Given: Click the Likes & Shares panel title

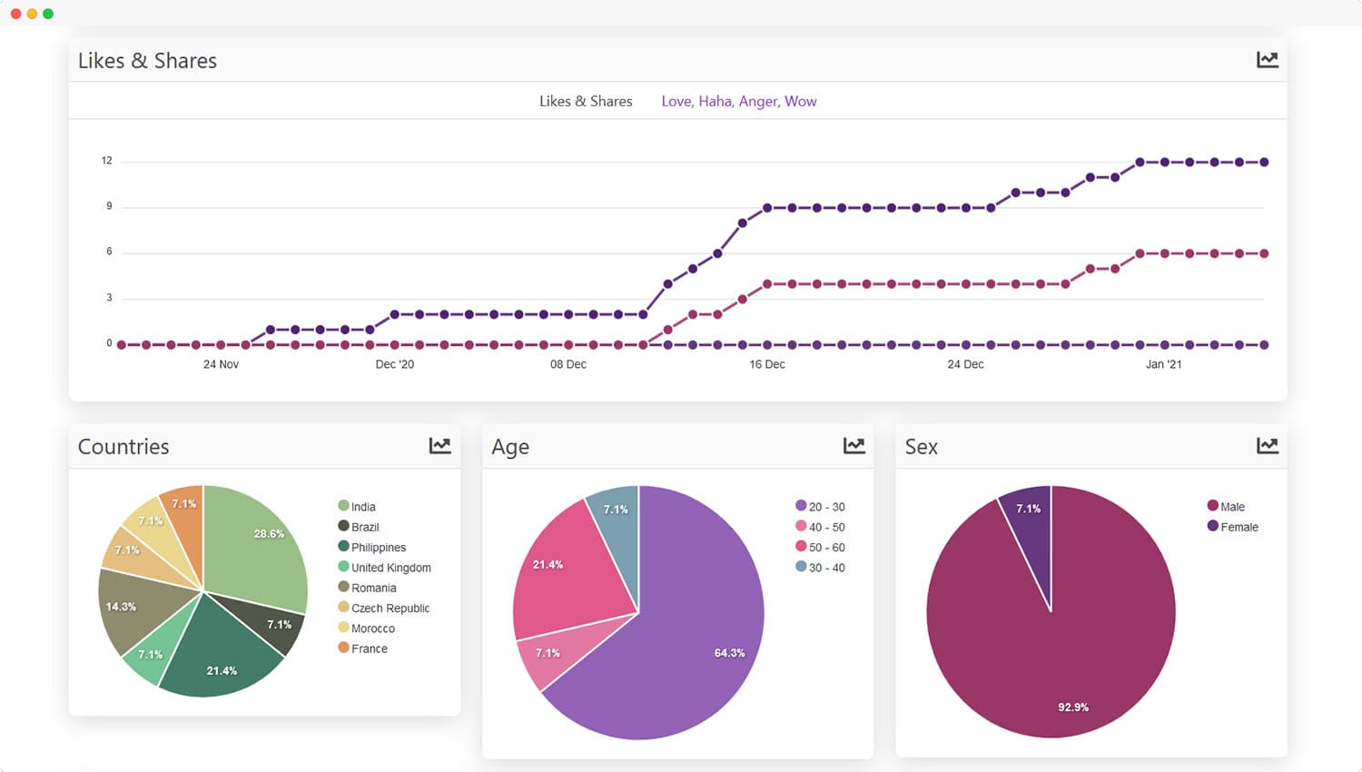Looking at the screenshot, I should (147, 61).
